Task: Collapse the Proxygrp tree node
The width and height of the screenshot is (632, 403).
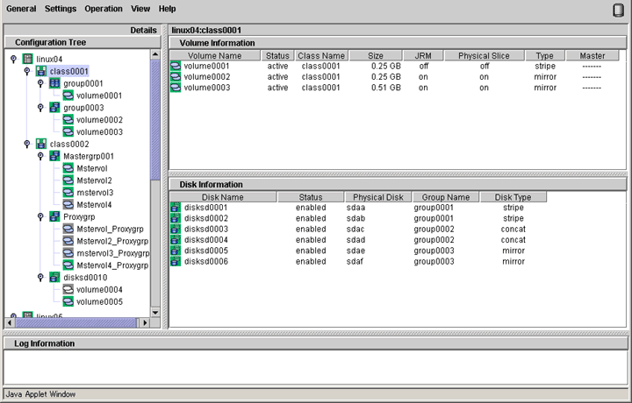Action: tap(40, 216)
